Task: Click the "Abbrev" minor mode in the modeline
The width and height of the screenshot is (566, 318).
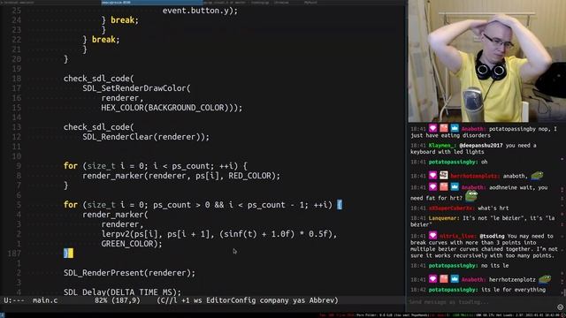Action: click(322, 300)
